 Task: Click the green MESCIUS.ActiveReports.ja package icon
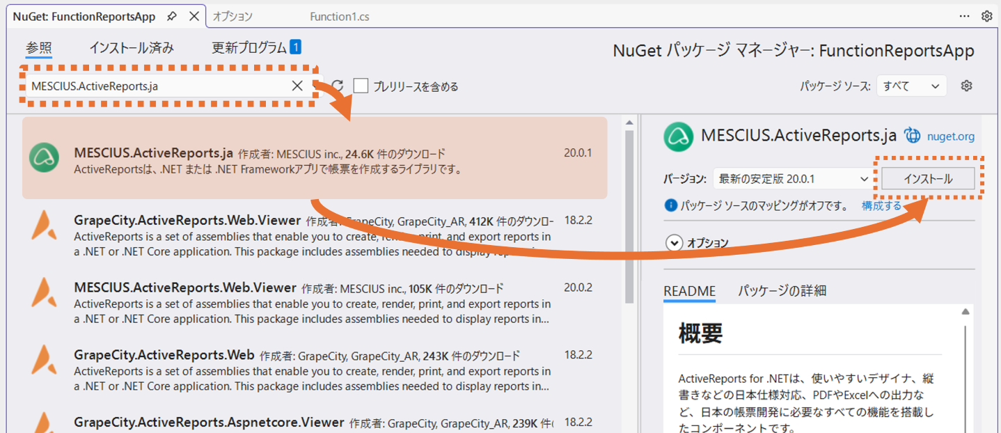(45, 157)
